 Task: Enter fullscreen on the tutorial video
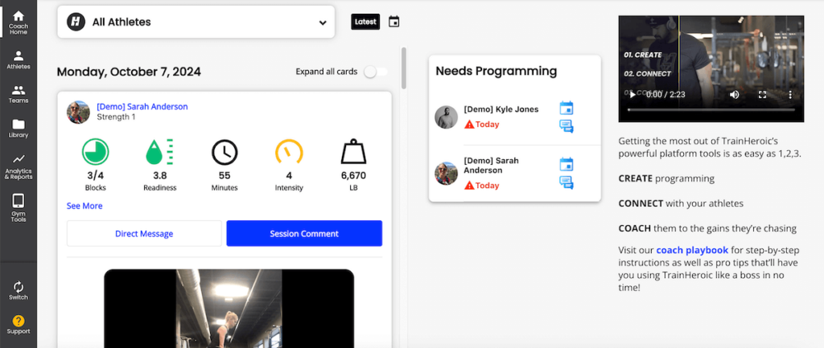[762, 95]
